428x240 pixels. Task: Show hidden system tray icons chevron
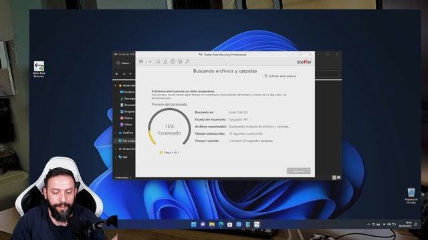coord(368,225)
